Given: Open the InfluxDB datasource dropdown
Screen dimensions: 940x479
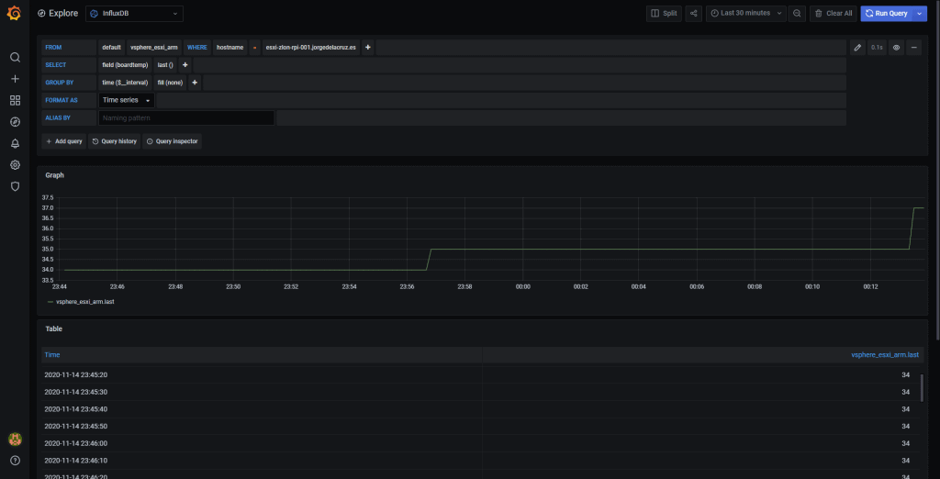Looking at the screenshot, I should pos(134,13).
